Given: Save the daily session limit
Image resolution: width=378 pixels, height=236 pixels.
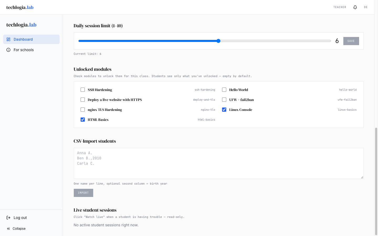Looking at the screenshot, I should click(x=351, y=41).
